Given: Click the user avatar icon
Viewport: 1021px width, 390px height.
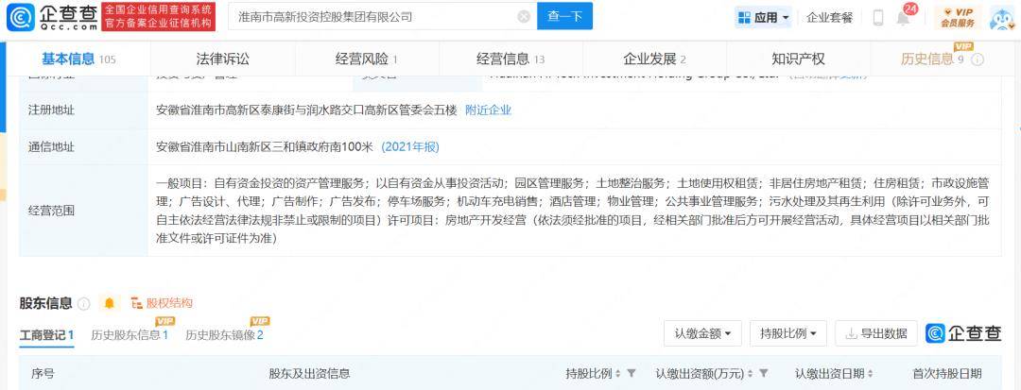Looking at the screenshot, I should (x=1001, y=18).
